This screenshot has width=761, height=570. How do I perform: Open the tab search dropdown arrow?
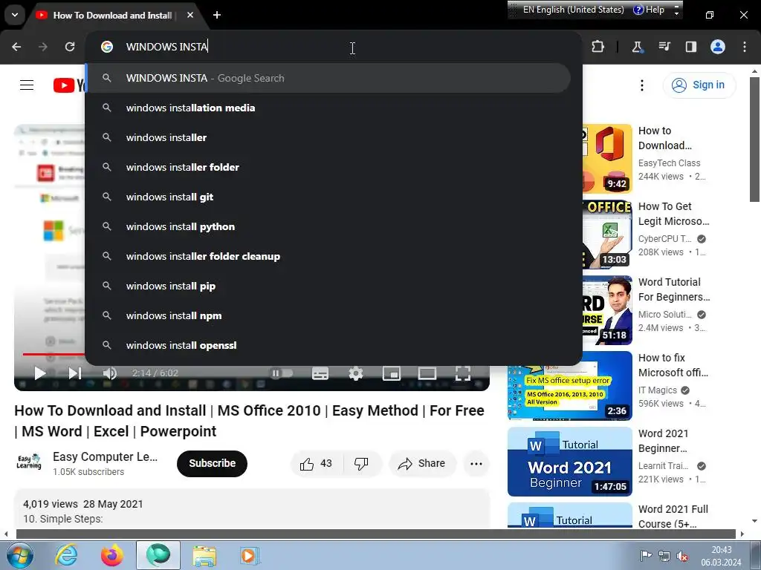(15, 15)
